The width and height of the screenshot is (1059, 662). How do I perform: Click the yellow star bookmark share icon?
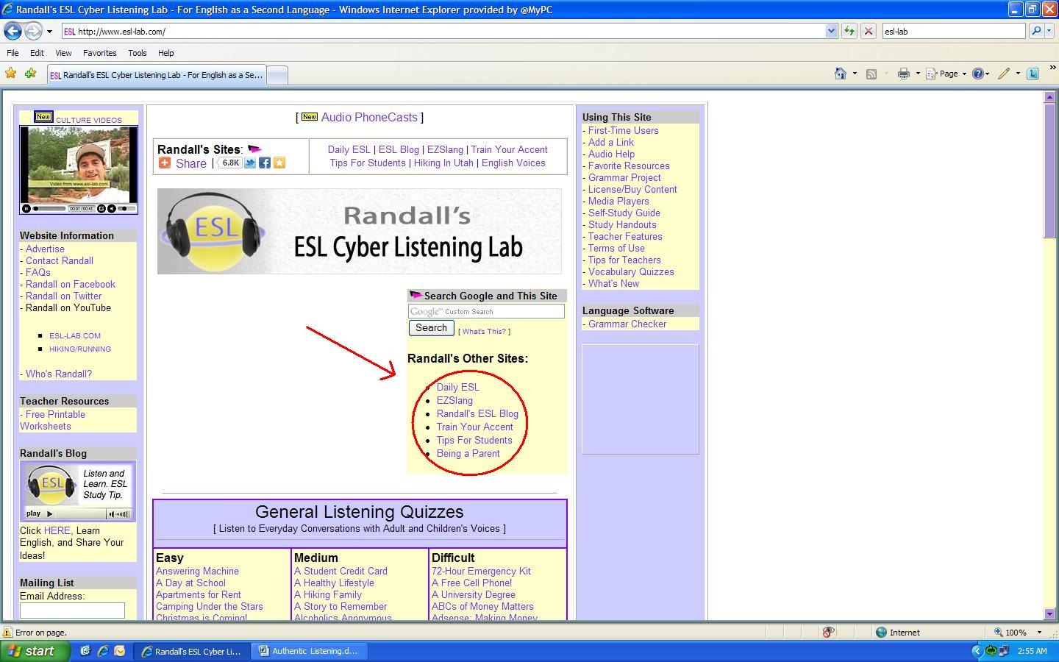(x=279, y=163)
